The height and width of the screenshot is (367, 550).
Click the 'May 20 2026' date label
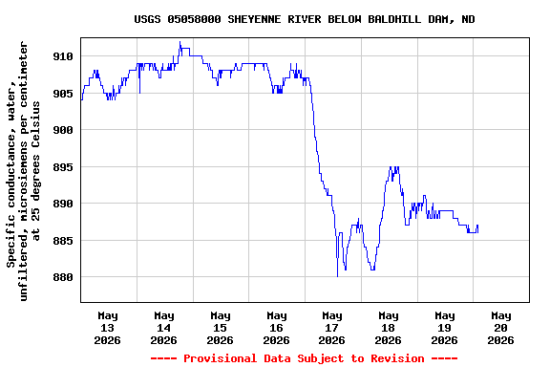tap(500, 328)
